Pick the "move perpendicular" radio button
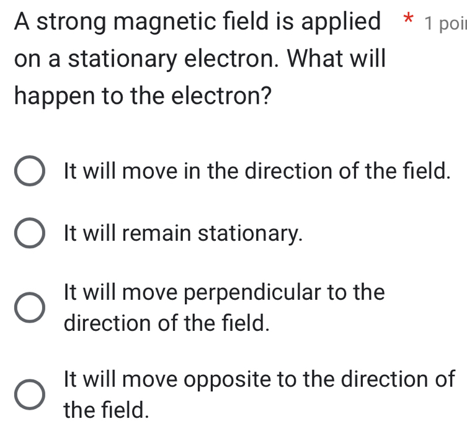This screenshot has height=437, width=467. pos(29,309)
